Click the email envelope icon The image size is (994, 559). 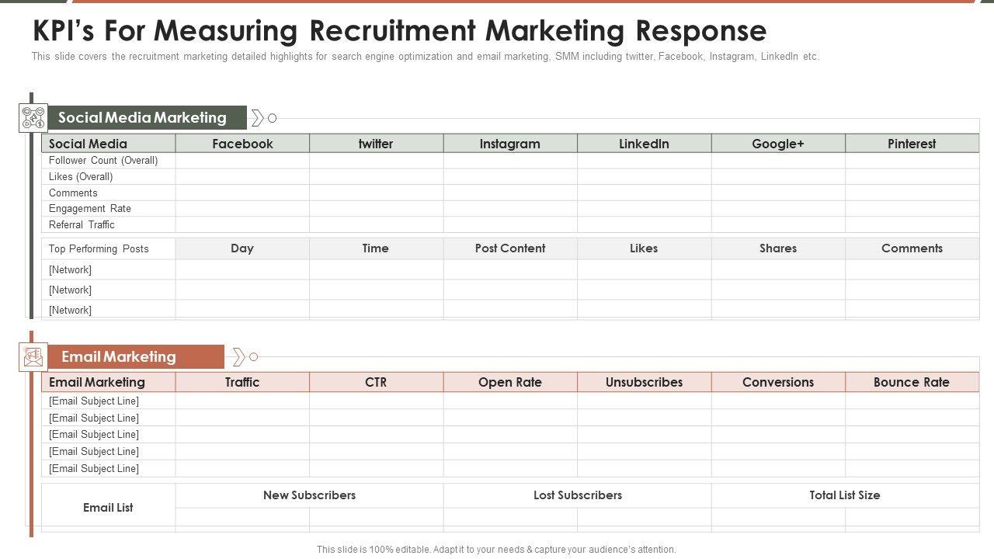33,357
